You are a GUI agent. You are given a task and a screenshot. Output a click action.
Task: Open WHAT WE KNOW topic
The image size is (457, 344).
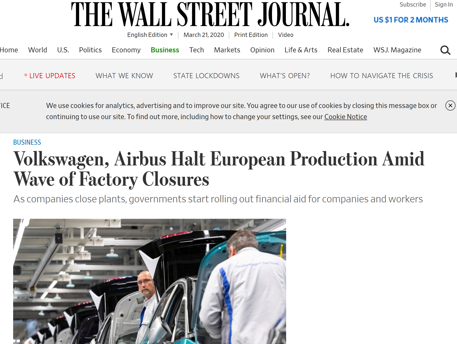(124, 76)
